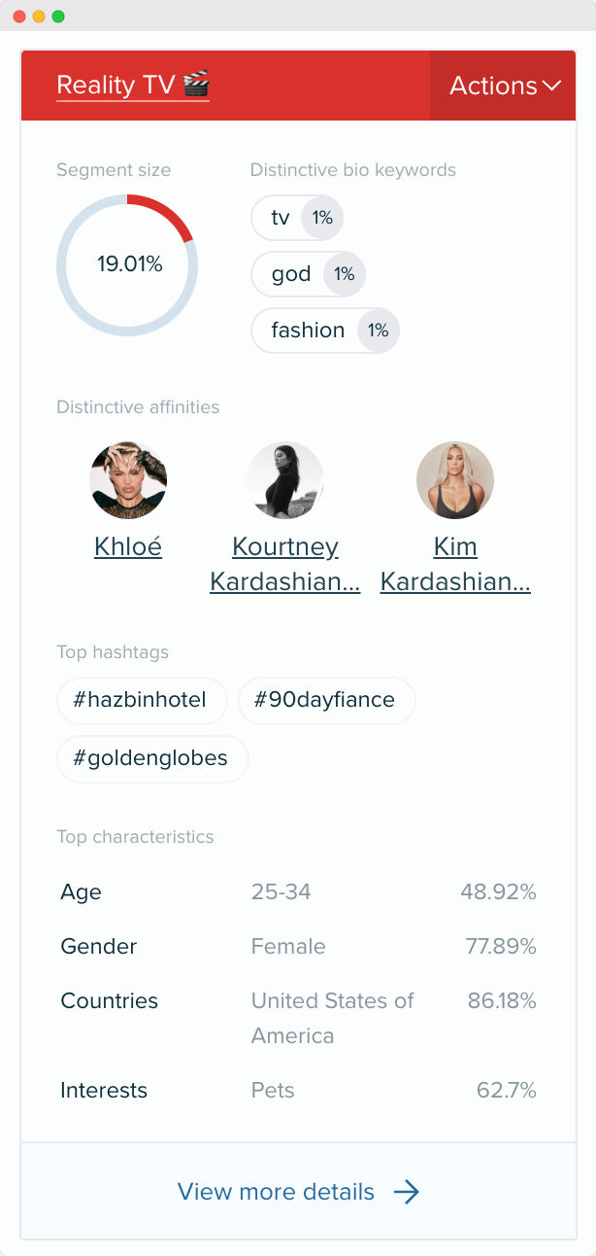Click the arrow icon beside View more details

point(407,1192)
